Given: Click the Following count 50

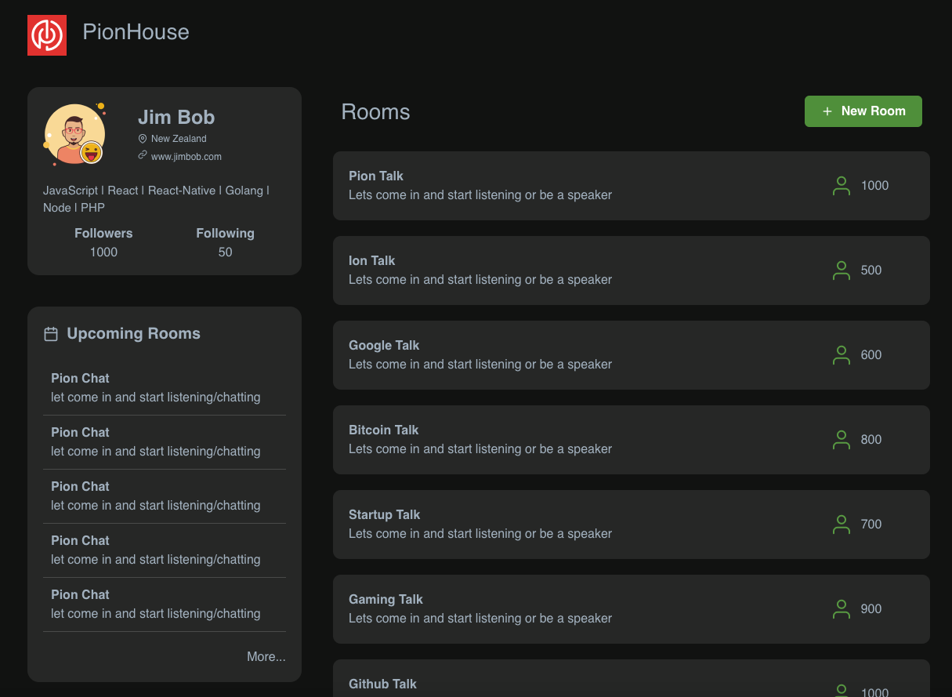Looking at the screenshot, I should click(x=225, y=252).
